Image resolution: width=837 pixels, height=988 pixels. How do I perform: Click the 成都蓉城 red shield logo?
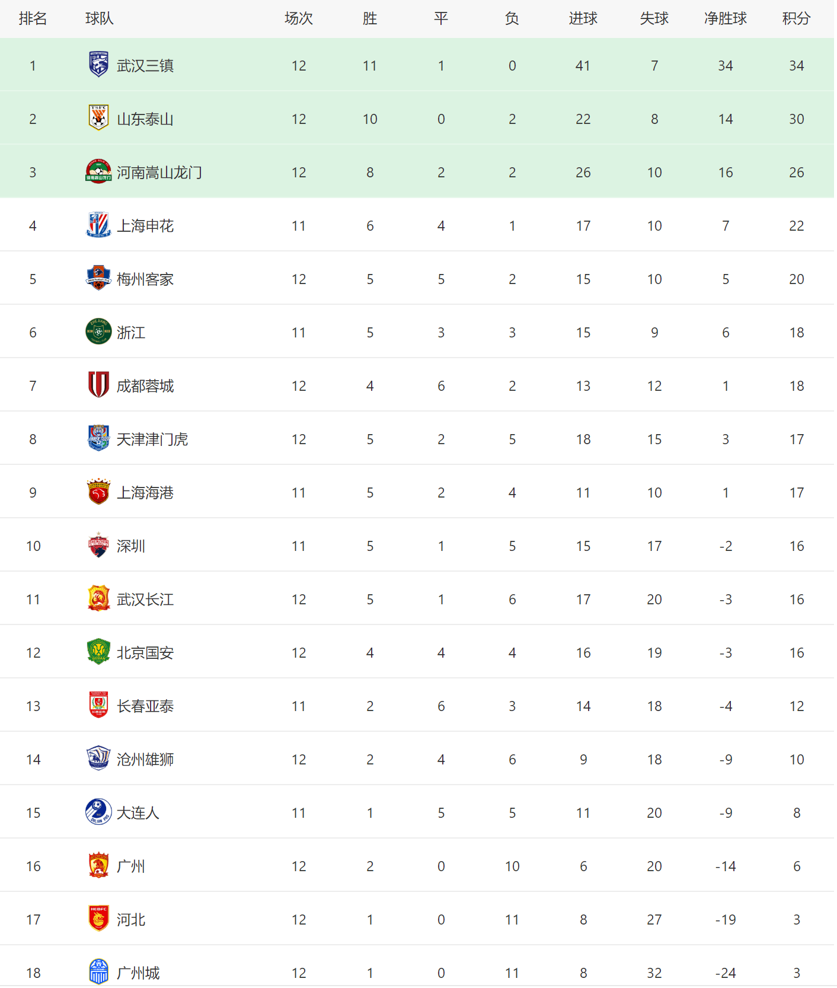(98, 385)
